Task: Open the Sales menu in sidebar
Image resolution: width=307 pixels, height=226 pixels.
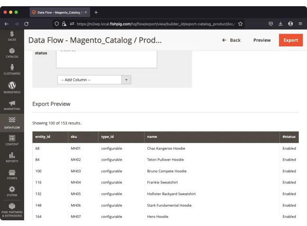Action: coord(12,36)
